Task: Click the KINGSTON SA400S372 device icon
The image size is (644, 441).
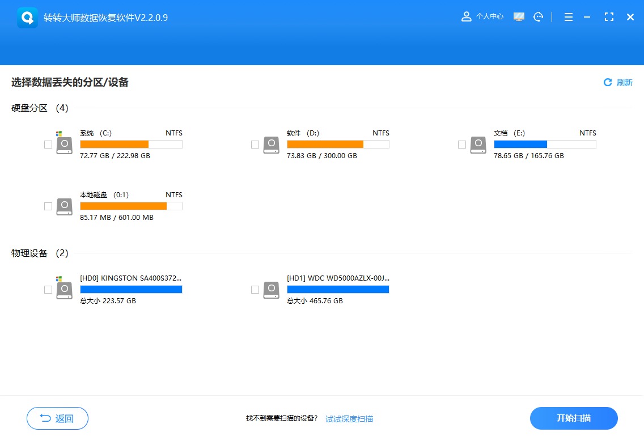Action: (x=64, y=289)
